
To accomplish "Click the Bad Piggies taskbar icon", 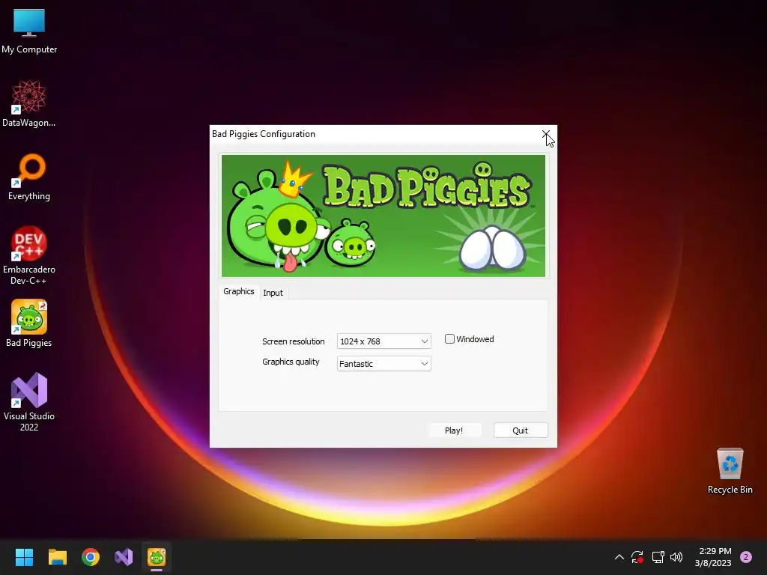I will click(157, 557).
